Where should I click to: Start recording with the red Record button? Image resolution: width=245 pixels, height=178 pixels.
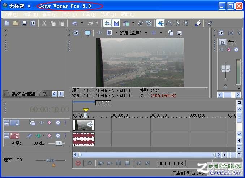[78, 163]
